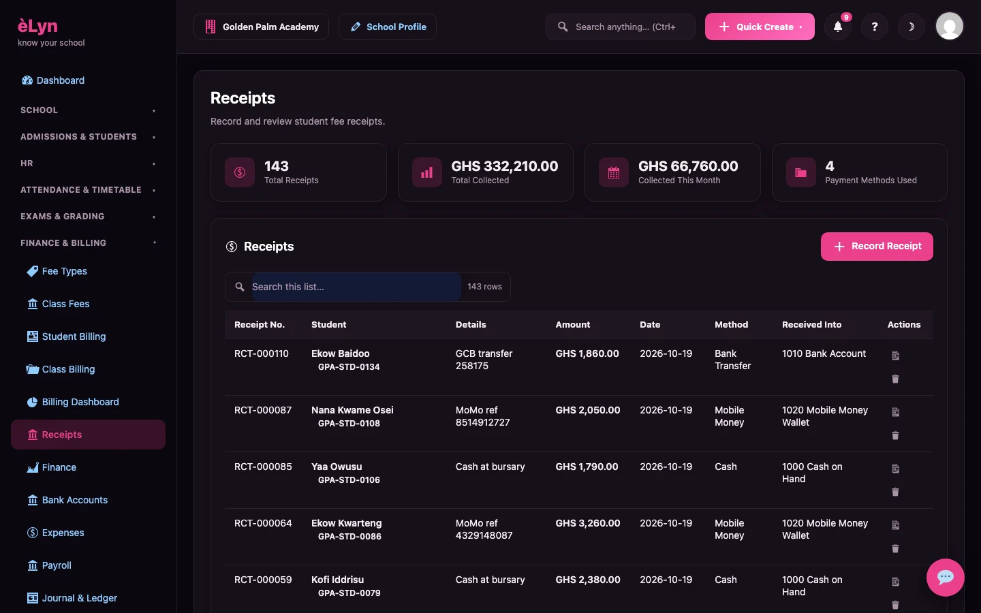Click the Total Receipts dollar icon

[240, 172]
